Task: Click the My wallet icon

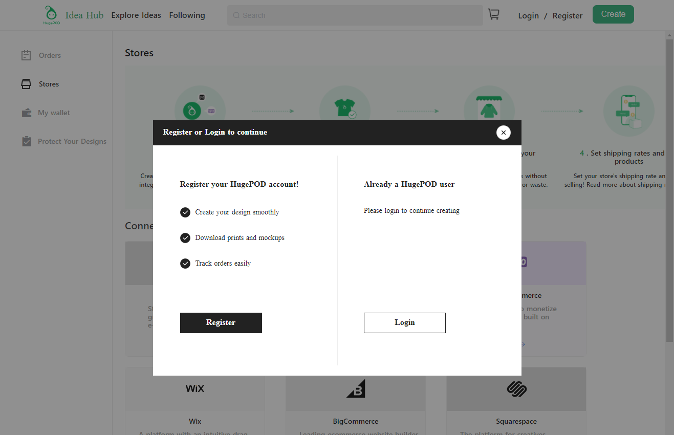Action: 27,113
